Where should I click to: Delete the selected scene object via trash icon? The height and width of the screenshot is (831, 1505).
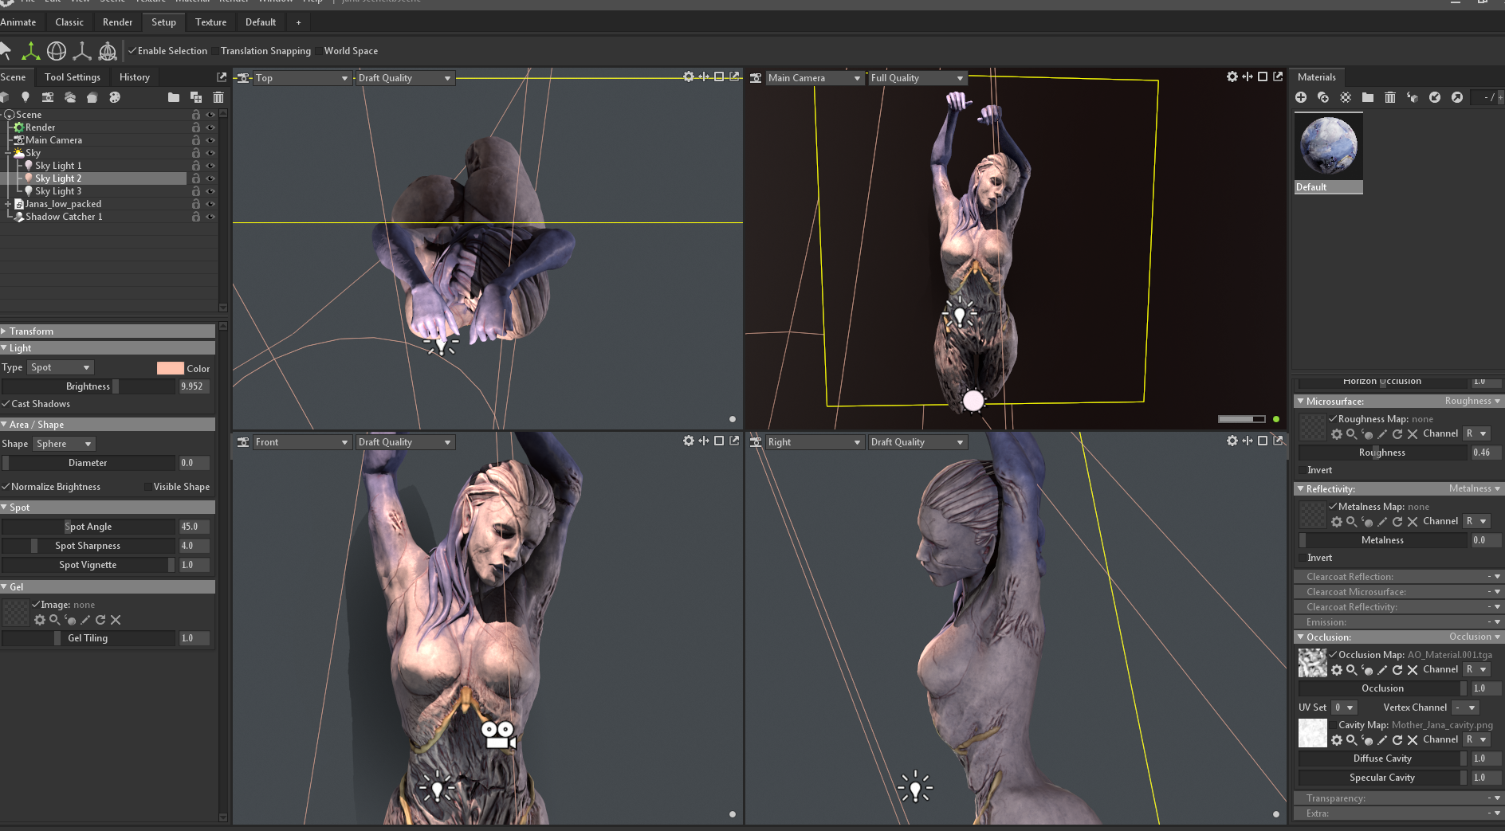218,97
